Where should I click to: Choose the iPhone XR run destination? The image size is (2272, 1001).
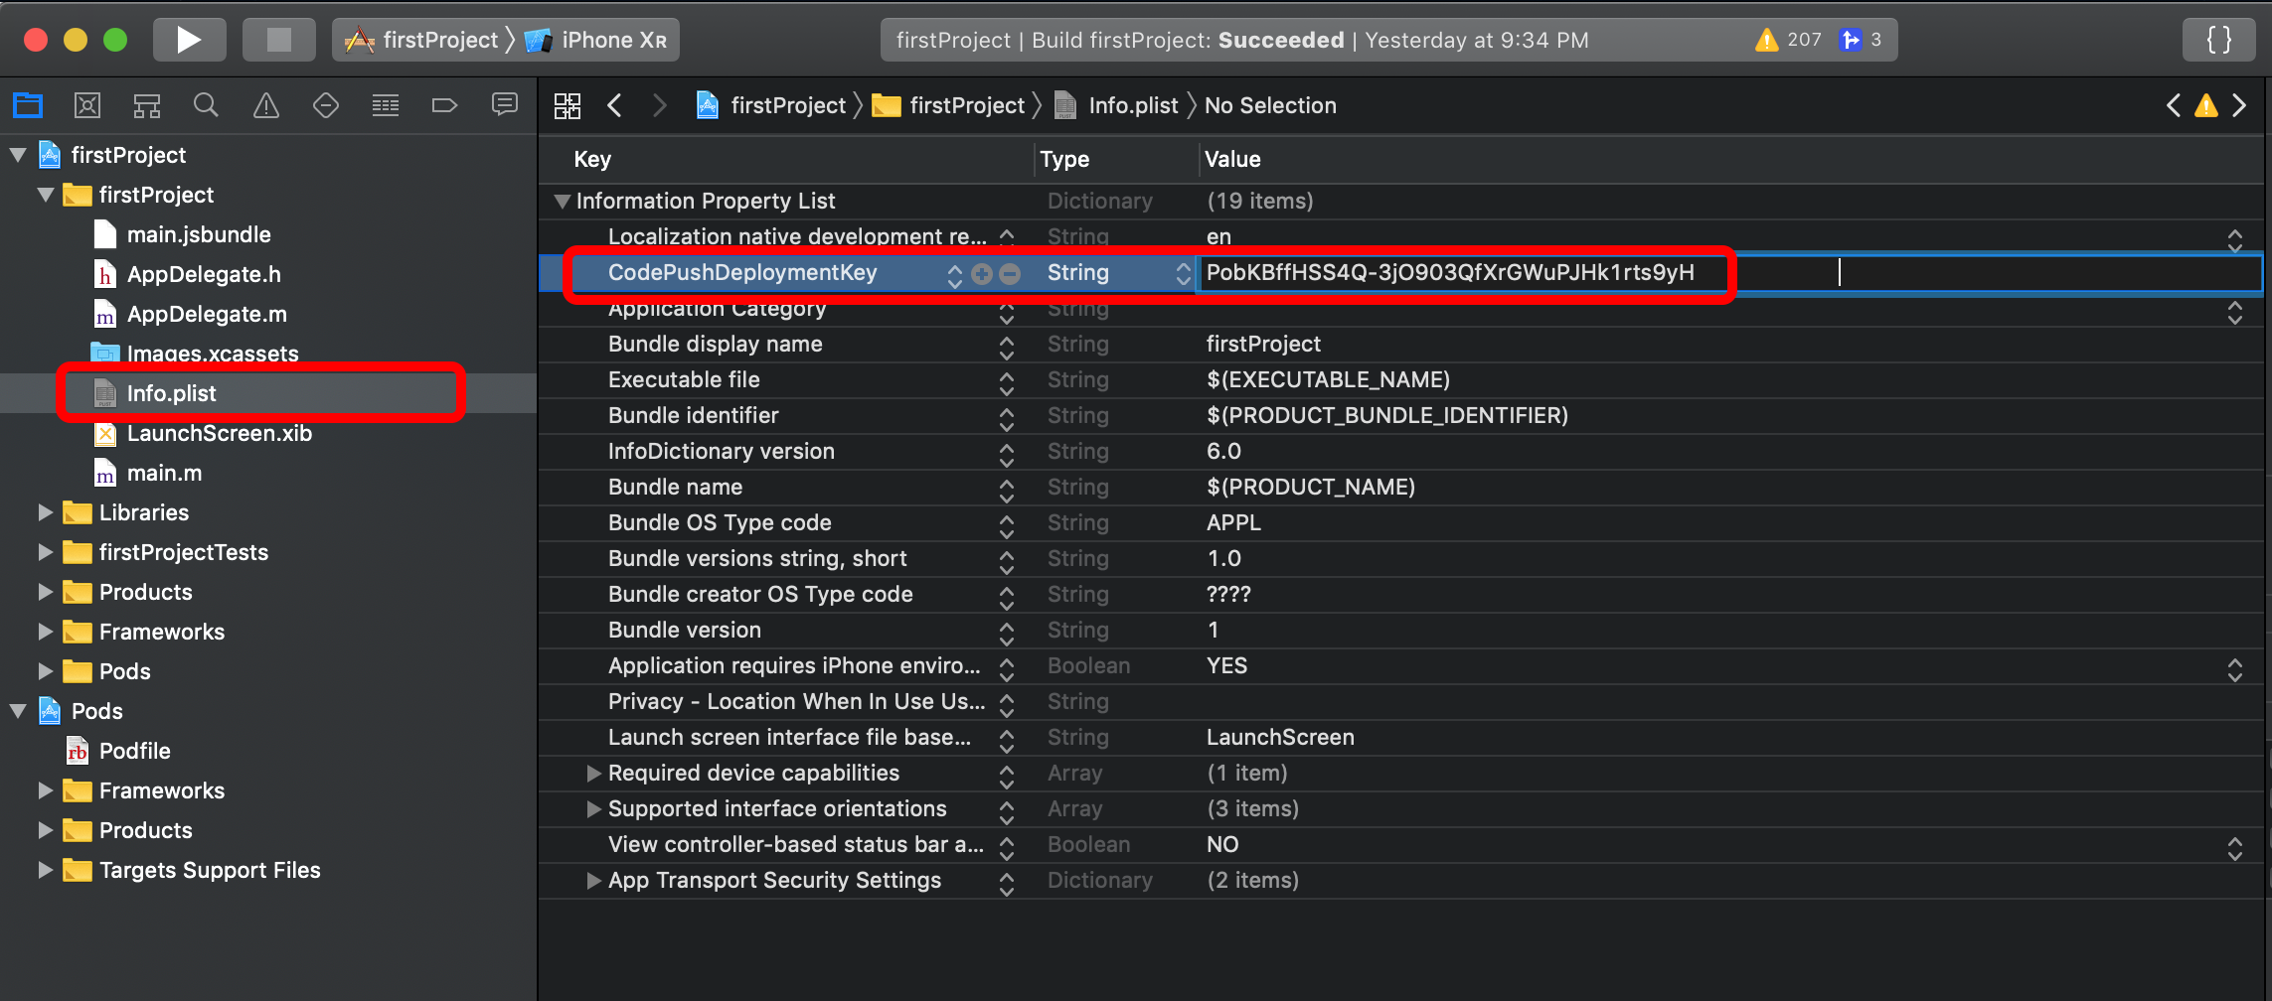(x=596, y=40)
